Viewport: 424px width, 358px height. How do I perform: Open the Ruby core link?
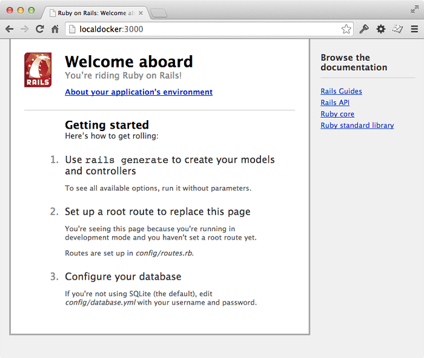click(x=337, y=114)
